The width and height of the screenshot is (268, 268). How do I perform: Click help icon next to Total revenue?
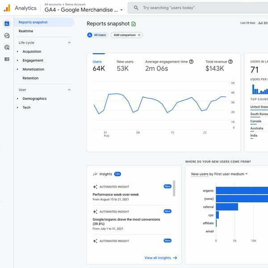click(230, 62)
